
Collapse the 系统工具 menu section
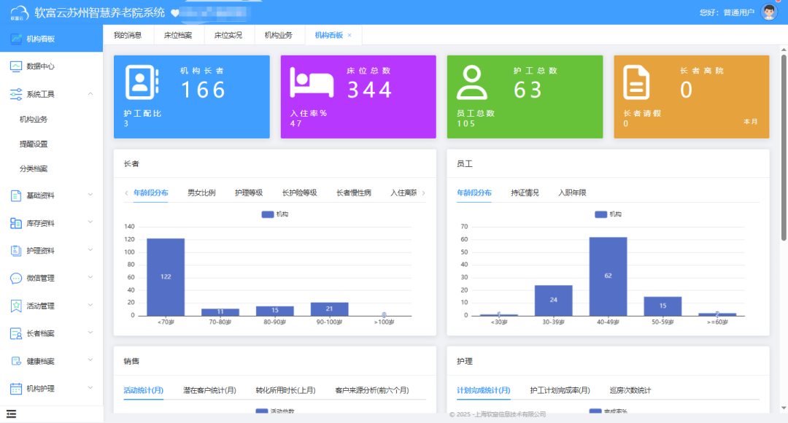90,94
